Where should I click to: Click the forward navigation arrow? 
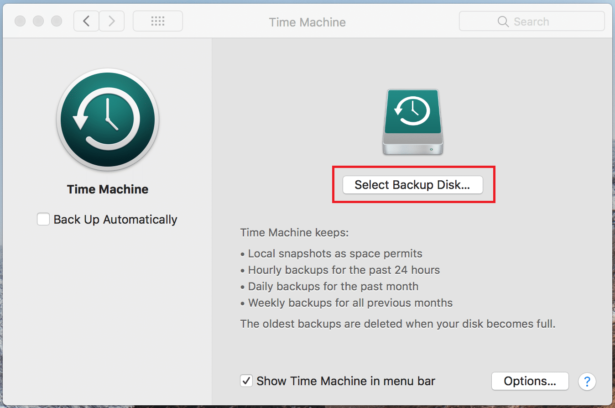tap(112, 21)
